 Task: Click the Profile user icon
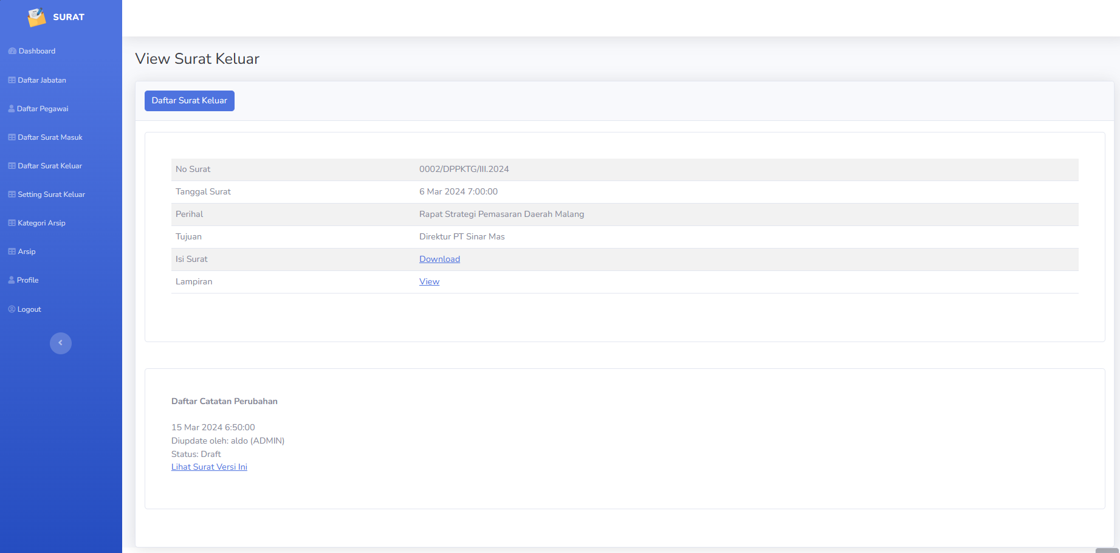point(12,280)
